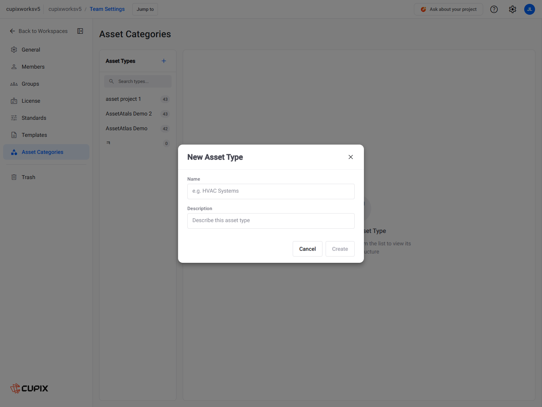Click the Templates document icon
This screenshot has height=407, width=542.
(x=14, y=135)
